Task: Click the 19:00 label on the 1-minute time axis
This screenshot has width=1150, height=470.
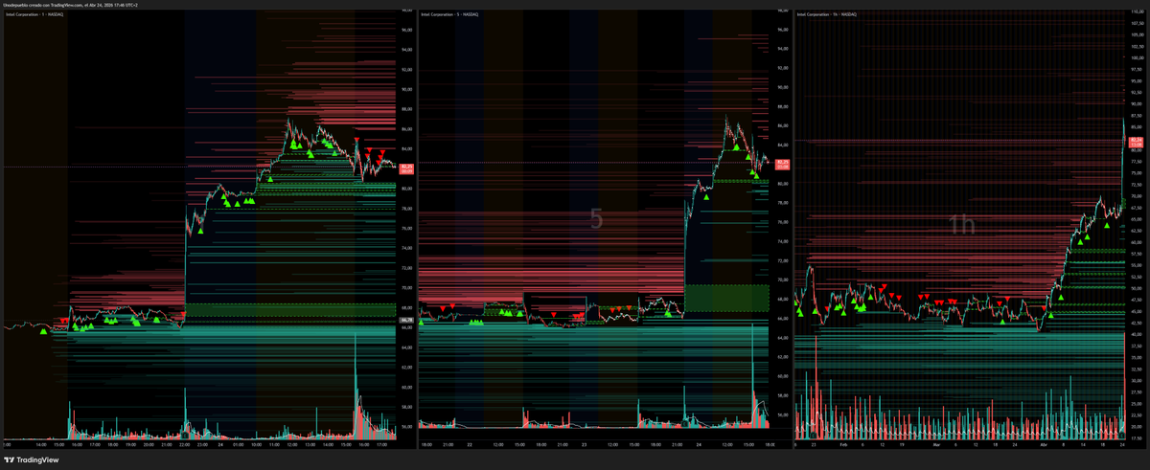Action: pyautogui.click(x=130, y=444)
